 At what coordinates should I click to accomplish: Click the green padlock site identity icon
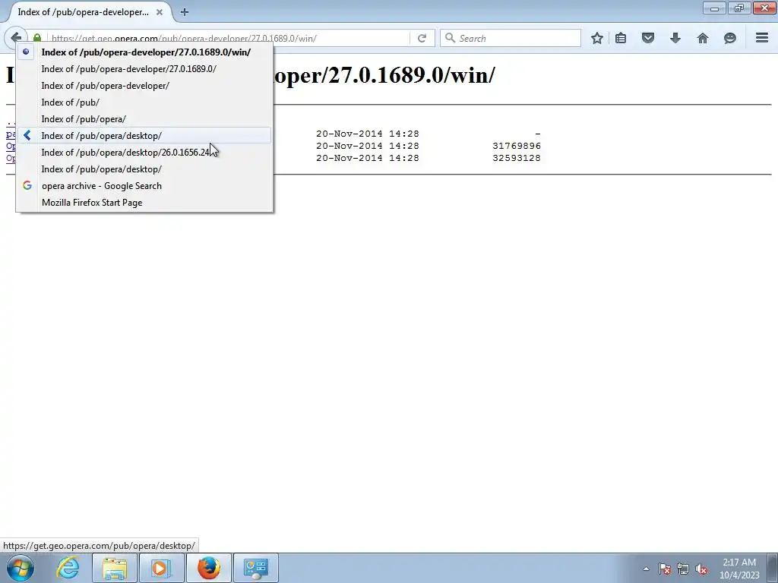pyautogui.click(x=37, y=38)
